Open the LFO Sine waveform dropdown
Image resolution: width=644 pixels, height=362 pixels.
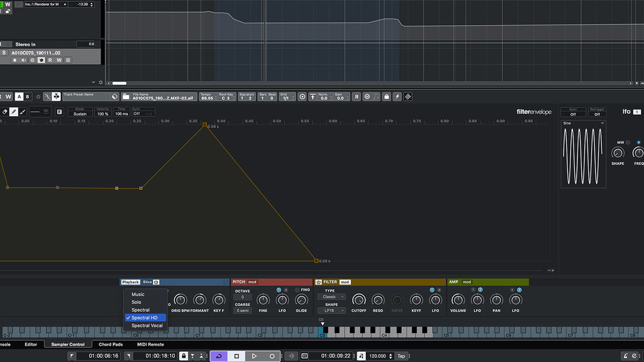pyautogui.click(x=584, y=123)
